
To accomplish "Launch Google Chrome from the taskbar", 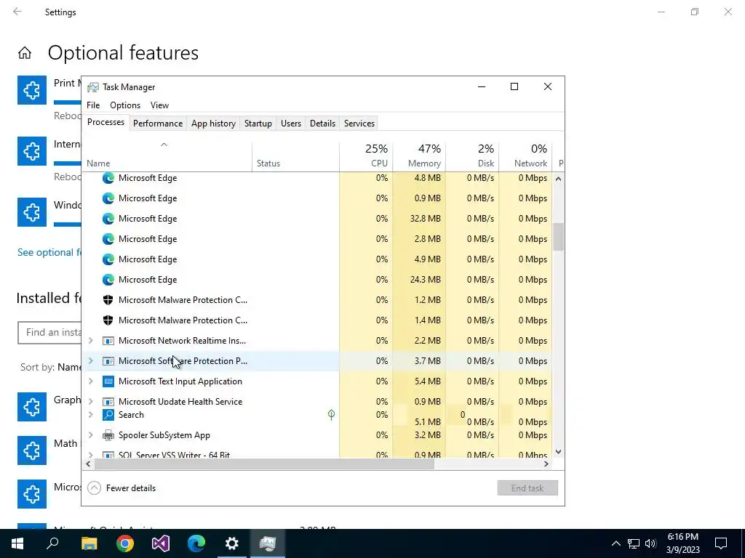I will coord(125,543).
